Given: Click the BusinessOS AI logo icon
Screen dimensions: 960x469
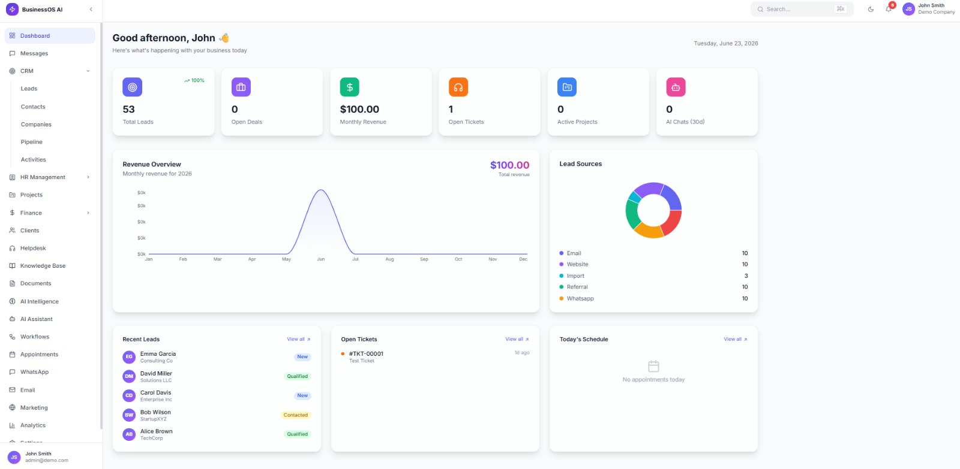Looking at the screenshot, I should [x=12, y=9].
